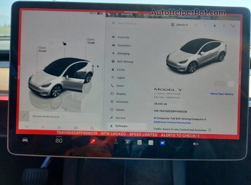Tap Traffic-Aware Cruise Control and Autosteer text
Screen dimensions: 251x185
(x=180, y=129)
